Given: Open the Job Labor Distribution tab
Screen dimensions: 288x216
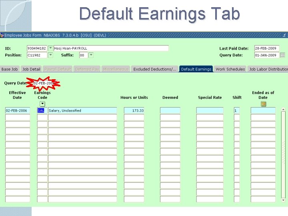Looking at the screenshot, I should pyautogui.click(x=268, y=69).
